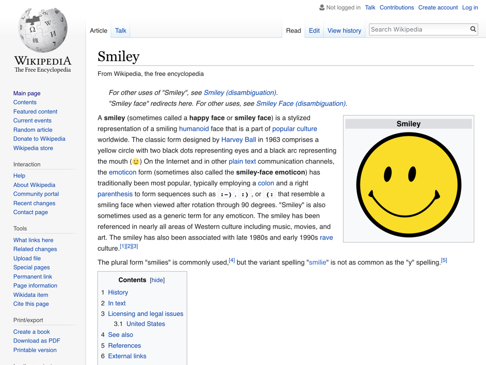Open Page information
The height and width of the screenshot is (365, 486).
click(x=35, y=286)
